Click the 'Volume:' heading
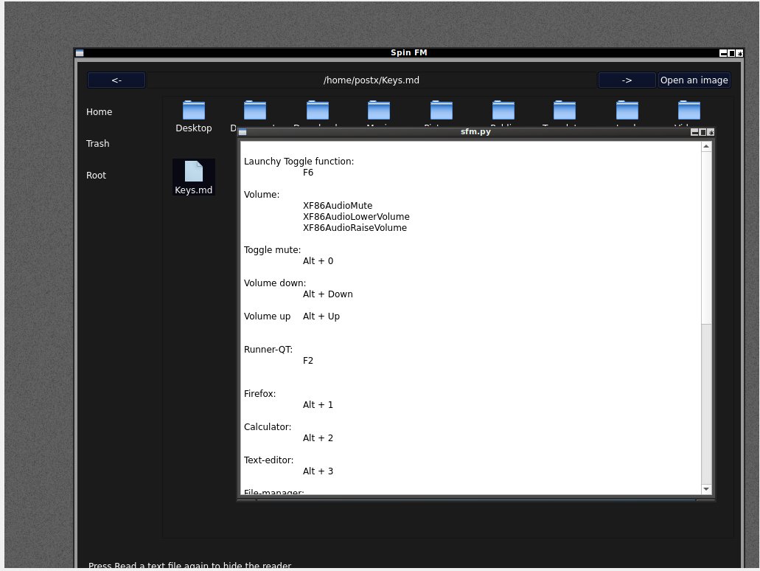 tap(262, 195)
